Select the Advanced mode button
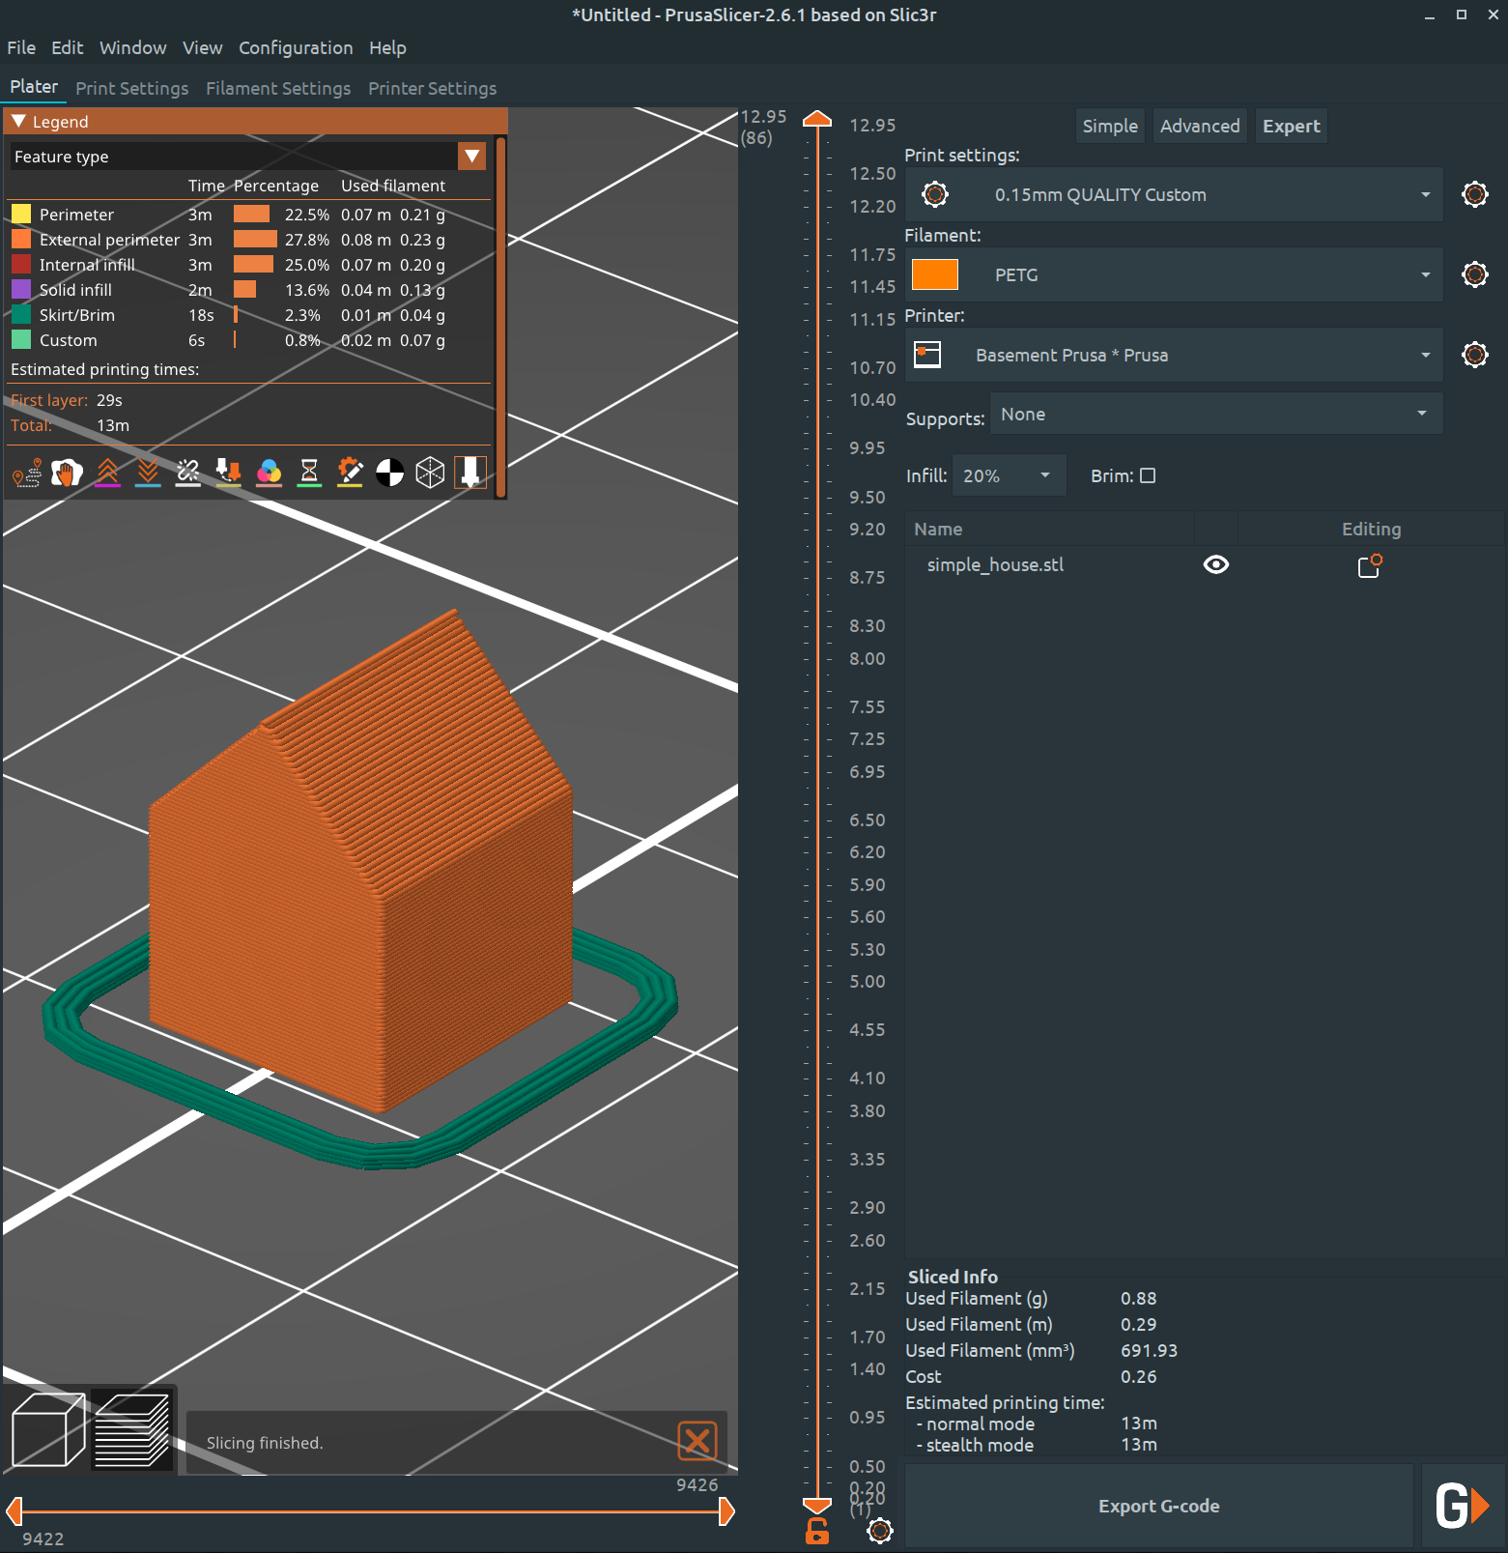Image resolution: width=1508 pixels, height=1553 pixels. (1199, 126)
